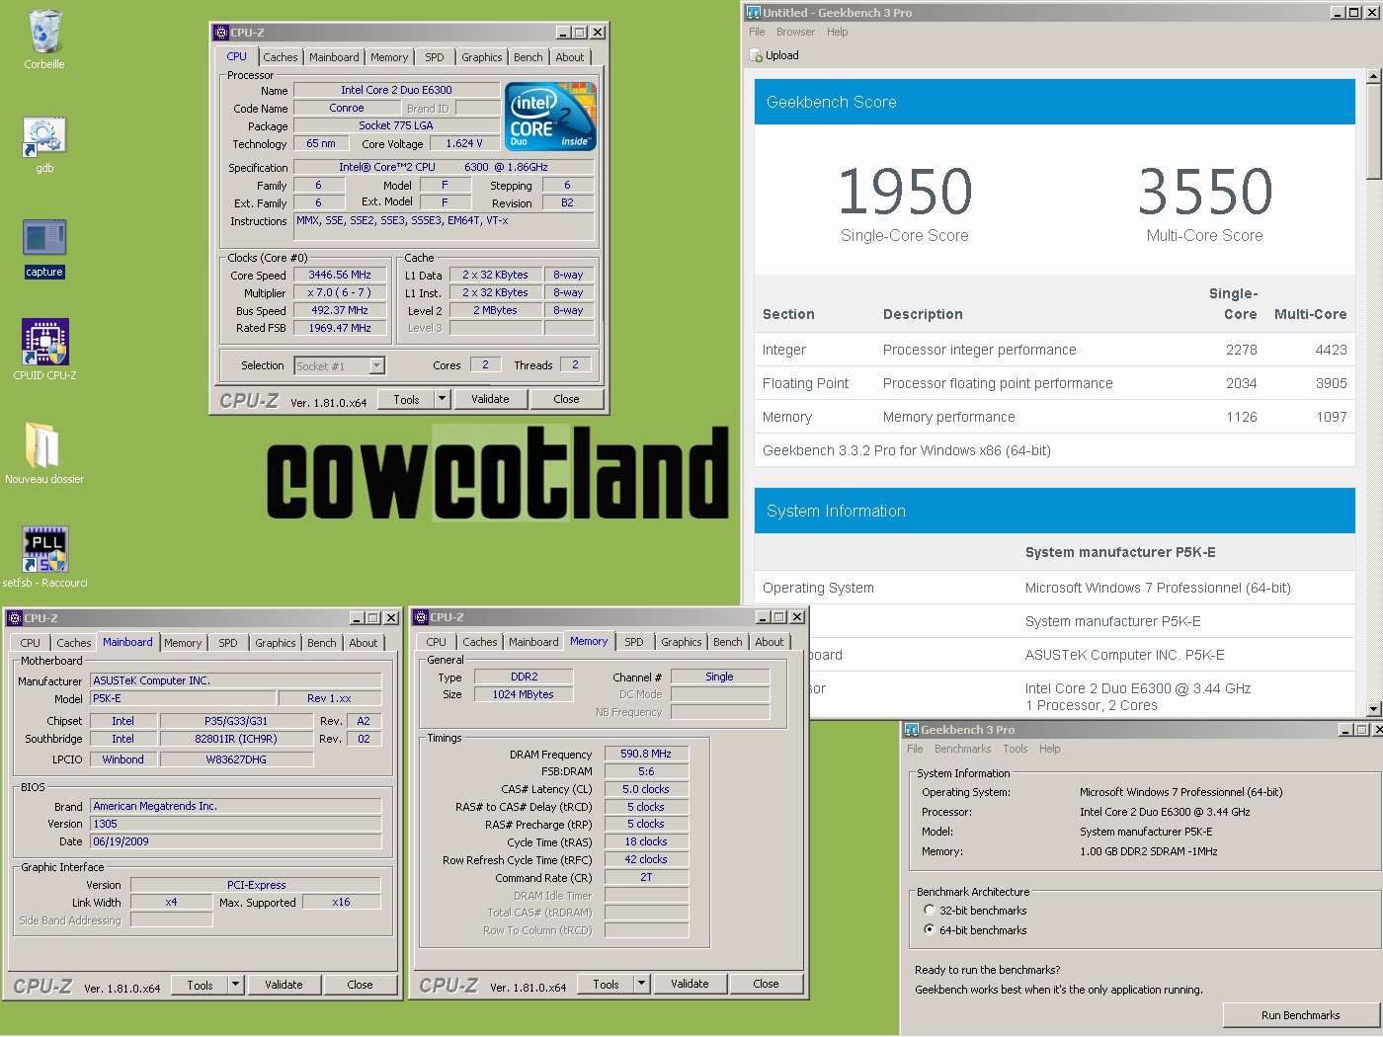Click the Geekbench results scrollbar down arrow
This screenshot has width=1383, height=1037.
click(x=1373, y=709)
